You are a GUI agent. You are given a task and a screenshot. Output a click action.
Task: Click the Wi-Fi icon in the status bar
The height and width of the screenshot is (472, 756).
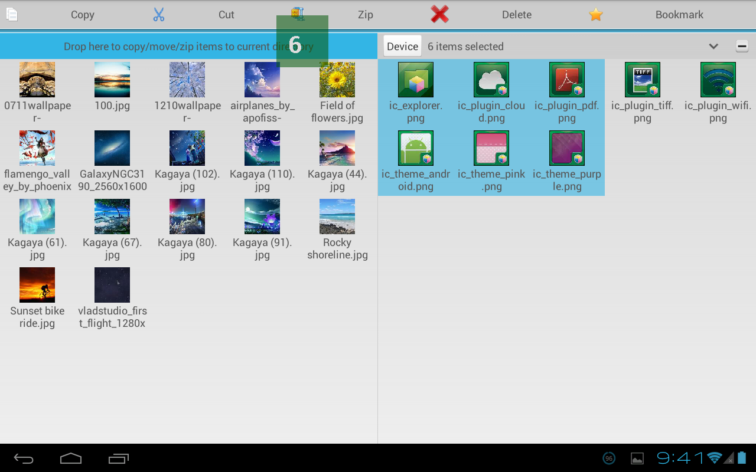(x=715, y=458)
